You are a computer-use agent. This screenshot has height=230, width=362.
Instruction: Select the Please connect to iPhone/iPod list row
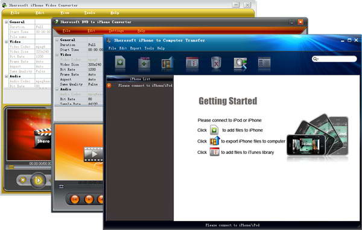point(140,86)
